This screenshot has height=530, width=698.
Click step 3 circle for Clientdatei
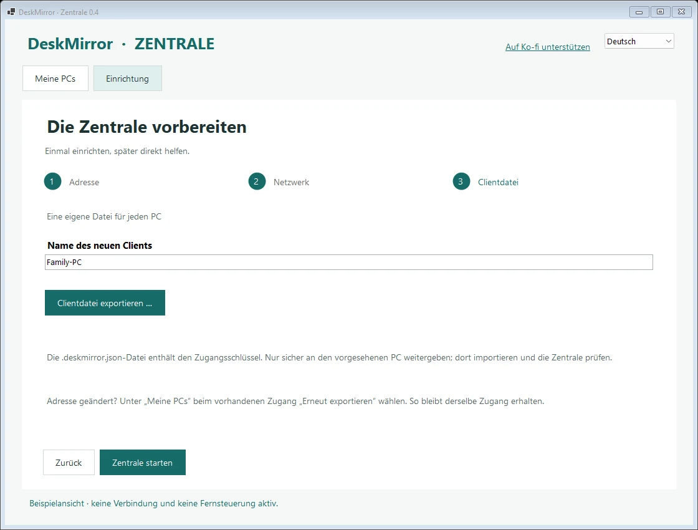[x=461, y=181]
